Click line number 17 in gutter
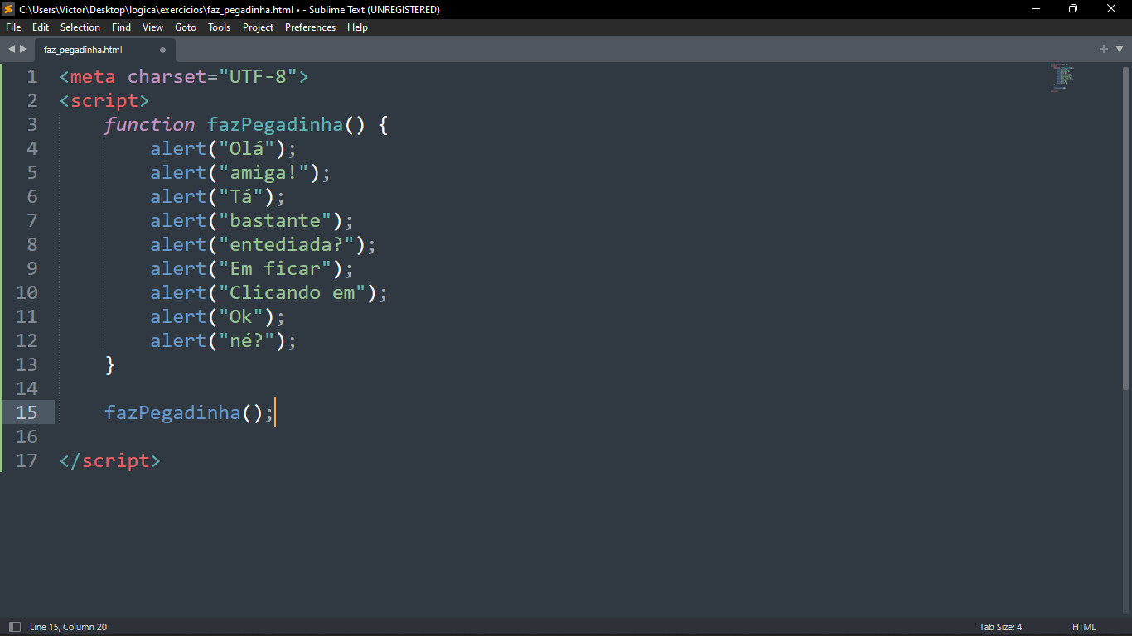Screen dimensions: 1132x636 pos(27,461)
